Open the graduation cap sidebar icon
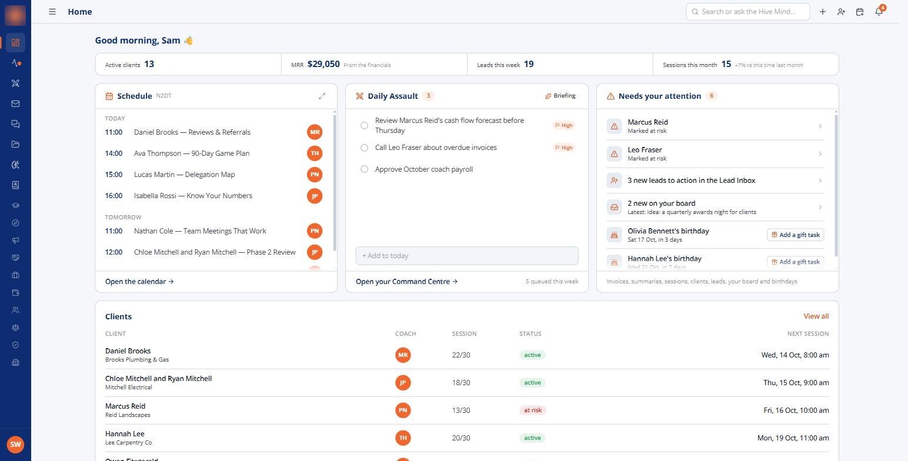Screen dimensions: 908x461 (x=15, y=205)
